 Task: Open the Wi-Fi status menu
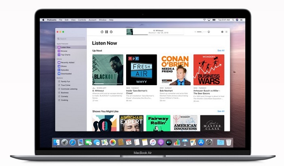coord(204,20)
